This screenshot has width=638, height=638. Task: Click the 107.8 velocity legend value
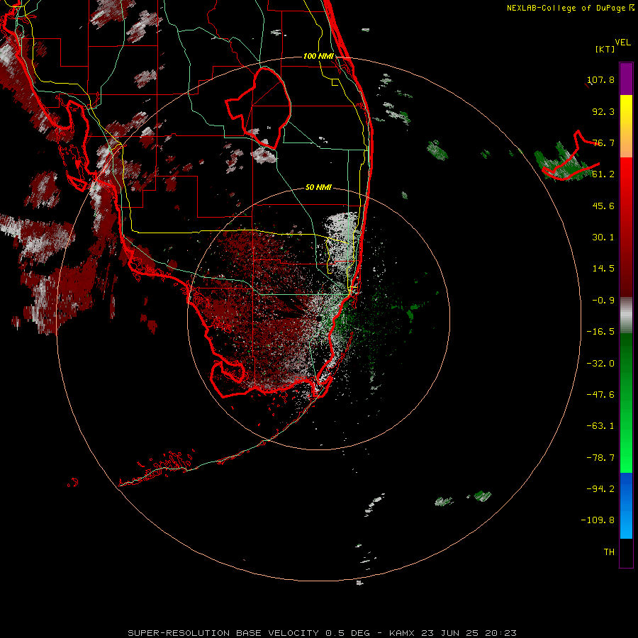[601, 79]
